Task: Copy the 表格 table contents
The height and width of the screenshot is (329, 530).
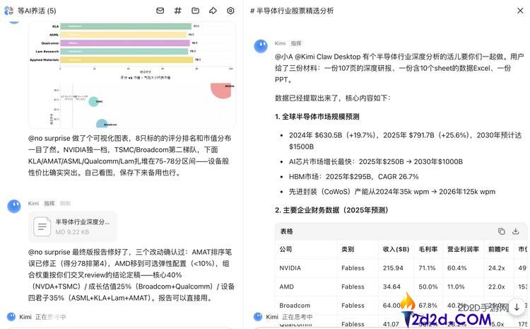Action: tap(501, 231)
